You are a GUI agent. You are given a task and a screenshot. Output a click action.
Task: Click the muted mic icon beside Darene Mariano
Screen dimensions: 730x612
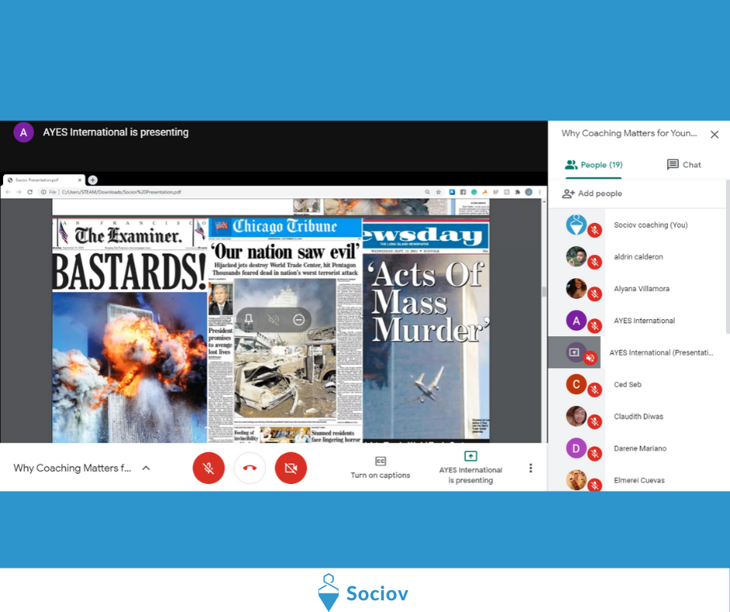pos(595,454)
